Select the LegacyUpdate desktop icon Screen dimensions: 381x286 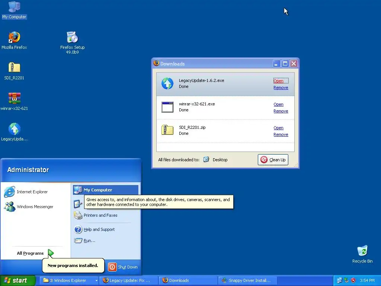coord(15,132)
